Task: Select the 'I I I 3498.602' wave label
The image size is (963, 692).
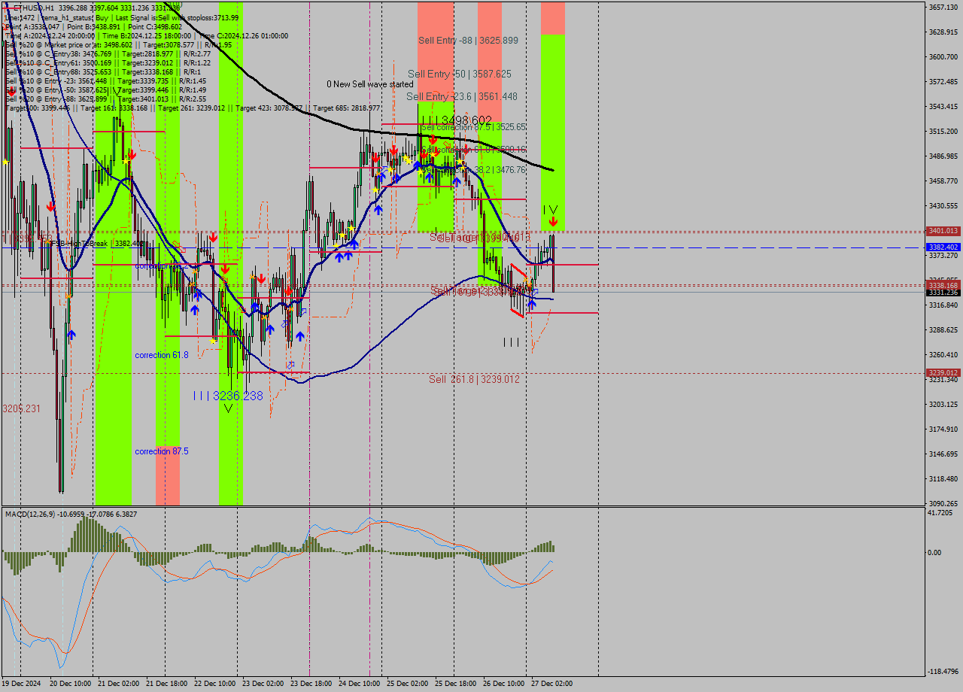Action: pyautogui.click(x=457, y=120)
